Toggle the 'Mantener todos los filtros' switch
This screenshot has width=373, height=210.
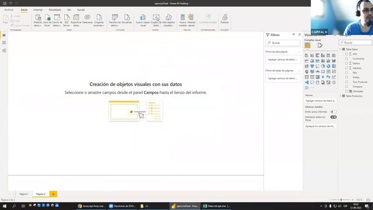(333, 117)
